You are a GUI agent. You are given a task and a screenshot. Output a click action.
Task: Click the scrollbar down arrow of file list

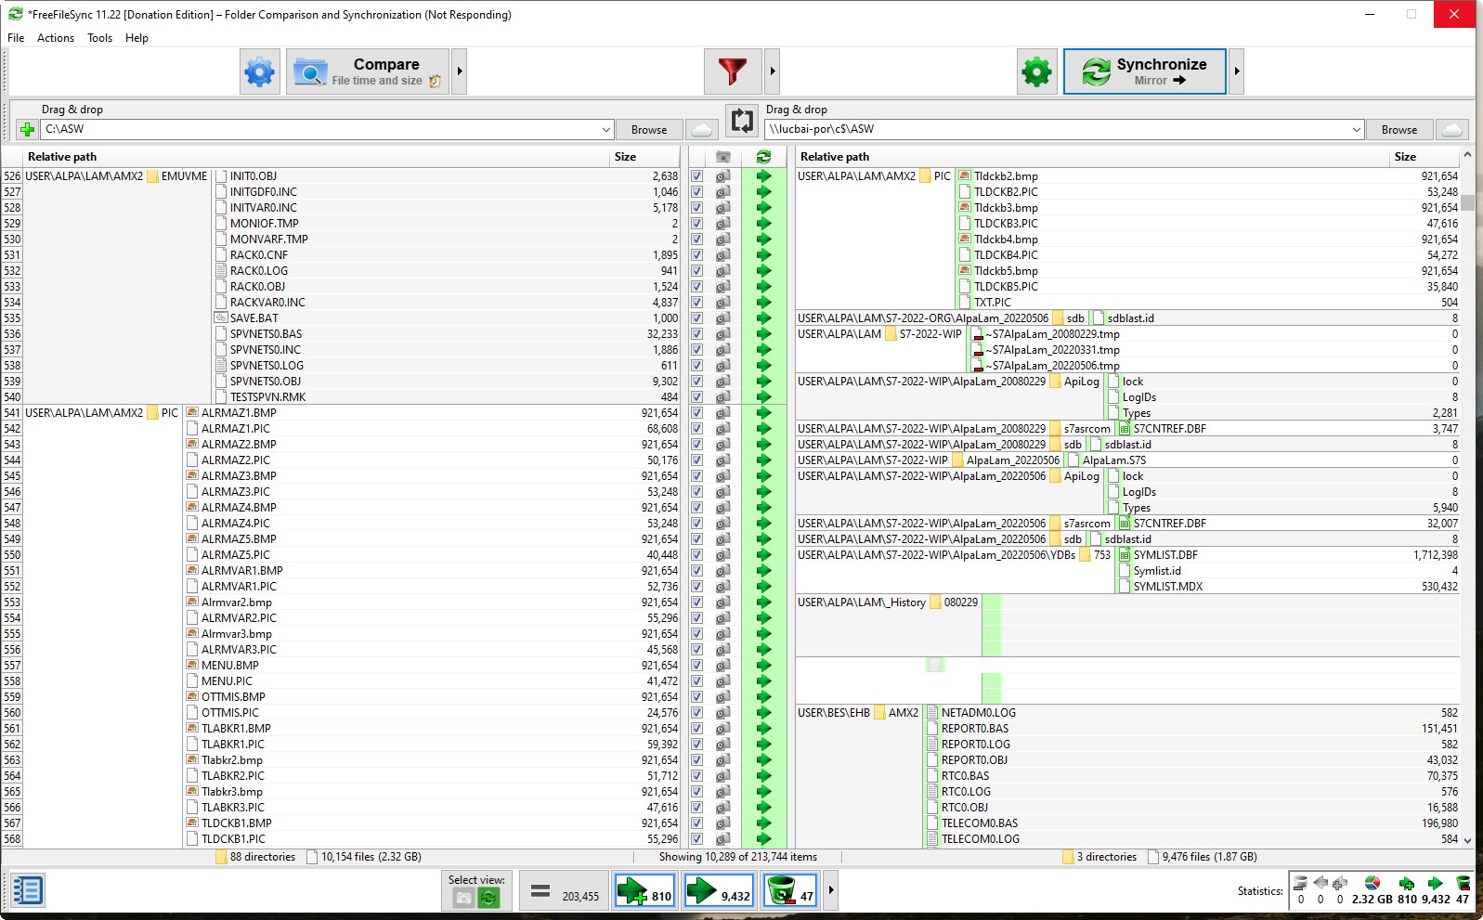tap(1467, 840)
